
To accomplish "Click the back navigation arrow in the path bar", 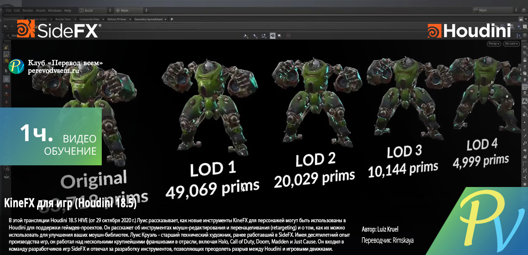I will point(5,26).
